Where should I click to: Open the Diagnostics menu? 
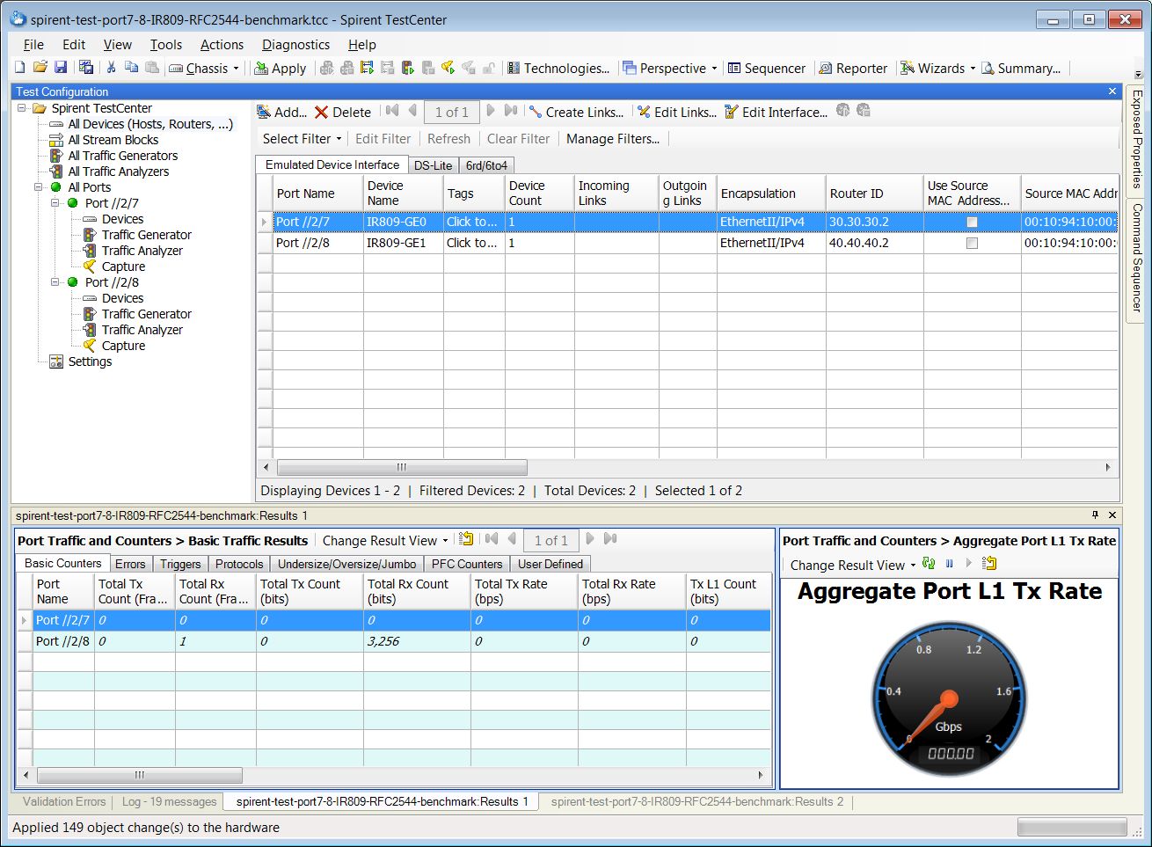point(295,45)
